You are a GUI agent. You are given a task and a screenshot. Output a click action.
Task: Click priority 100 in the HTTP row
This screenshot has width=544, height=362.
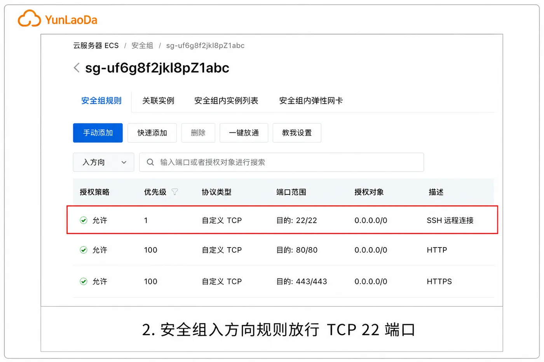[151, 250]
